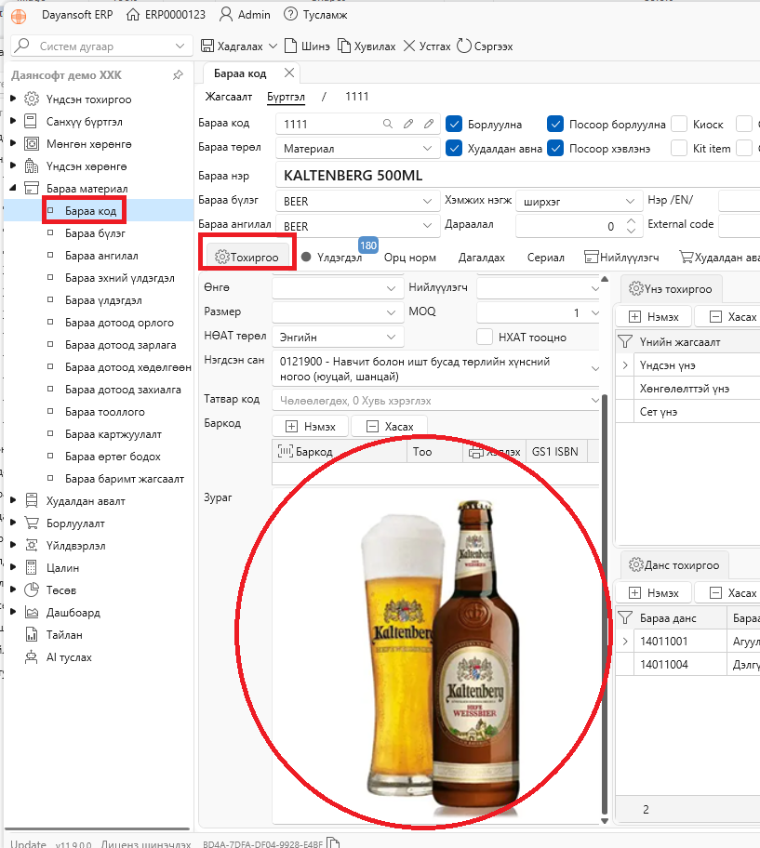This screenshot has width=760, height=848.
Task: Open the Хадгалах dropdown arrow
Action: coord(273,46)
